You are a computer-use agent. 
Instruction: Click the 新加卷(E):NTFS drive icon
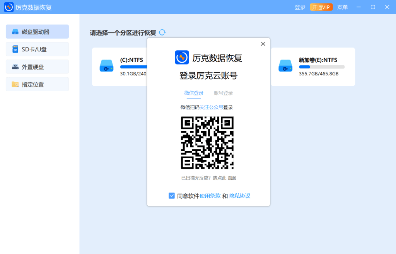[x=285, y=66]
